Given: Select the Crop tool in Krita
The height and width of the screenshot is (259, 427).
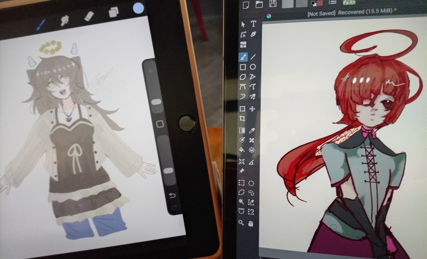Looking at the screenshot, I should [242, 118].
